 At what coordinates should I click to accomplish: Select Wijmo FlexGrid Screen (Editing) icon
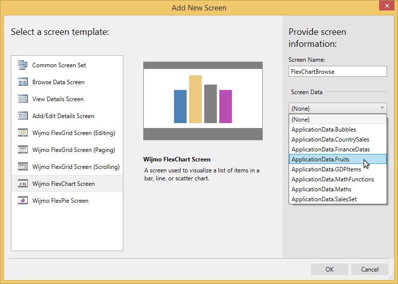(22, 133)
